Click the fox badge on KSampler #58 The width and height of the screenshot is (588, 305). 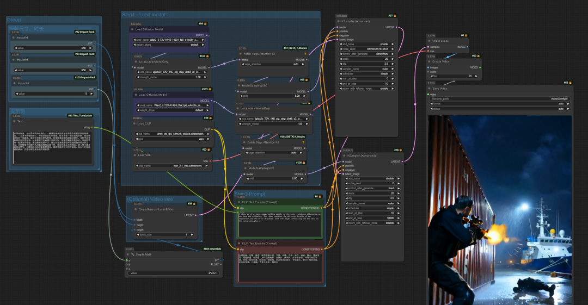coord(400,150)
